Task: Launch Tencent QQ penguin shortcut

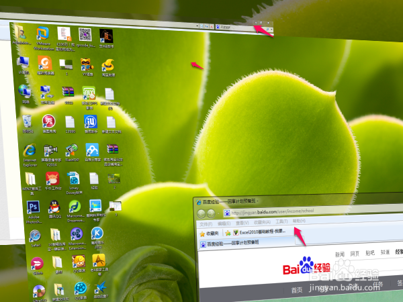Action: pos(54,209)
